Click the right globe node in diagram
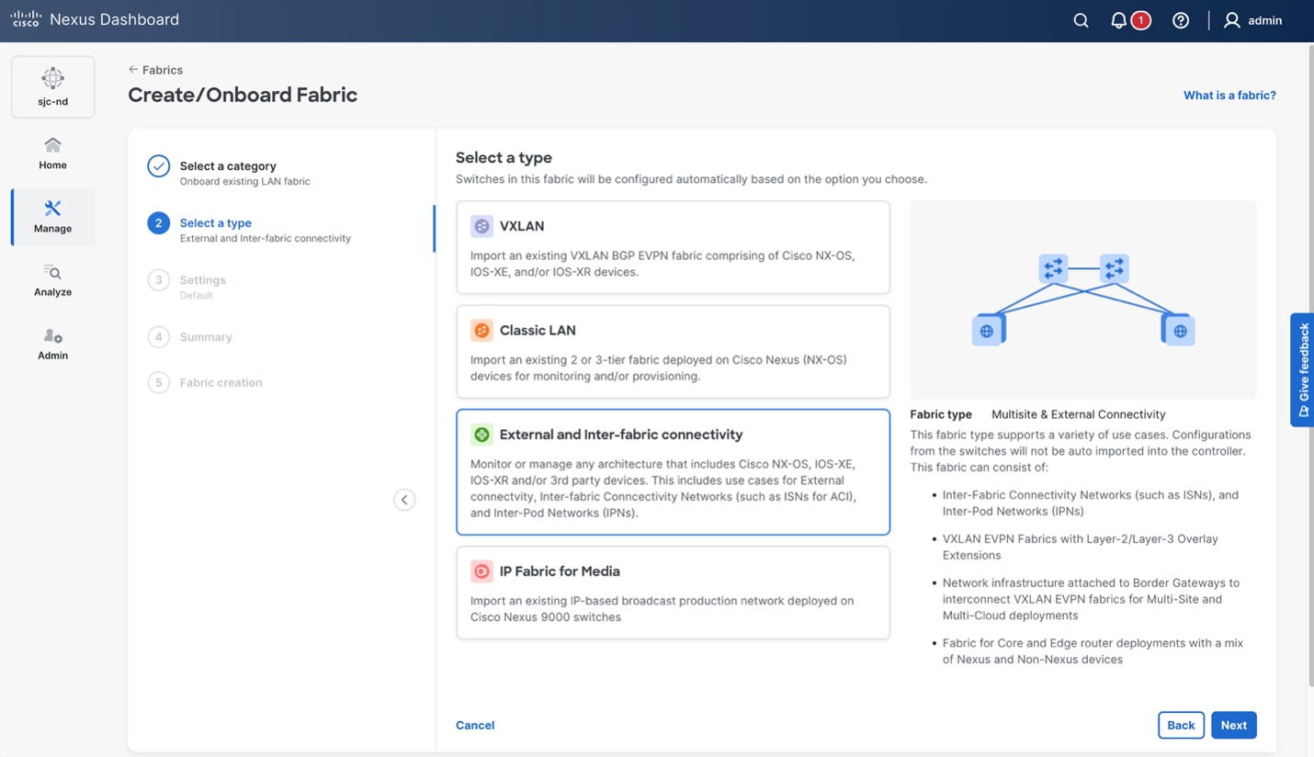The image size is (1314, 757). (x=1179, y=331)
